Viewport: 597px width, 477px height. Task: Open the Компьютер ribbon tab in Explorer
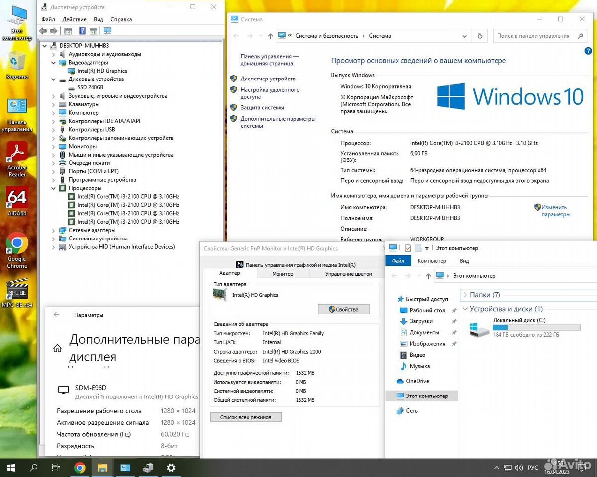tap(432, 261)
